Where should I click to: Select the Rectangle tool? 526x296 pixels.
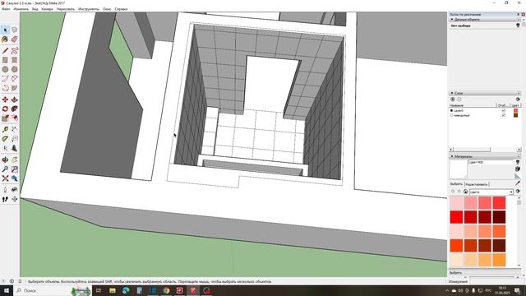click(x=5, y=60)
